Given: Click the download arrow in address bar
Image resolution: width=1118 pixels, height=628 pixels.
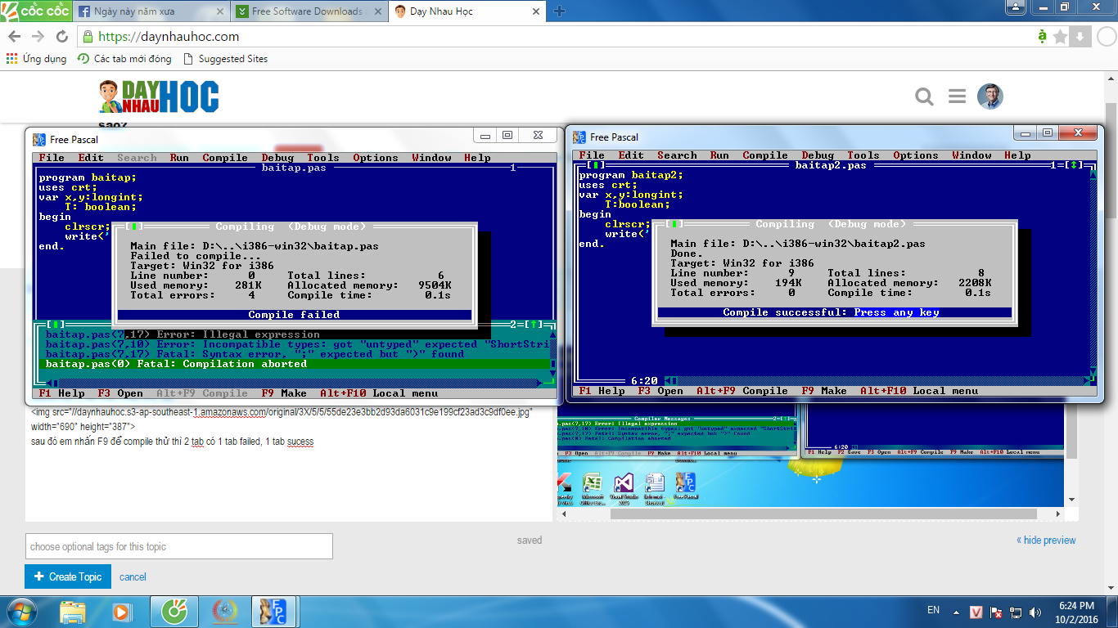Looking at the screenshot, I should pos(1080,37).
